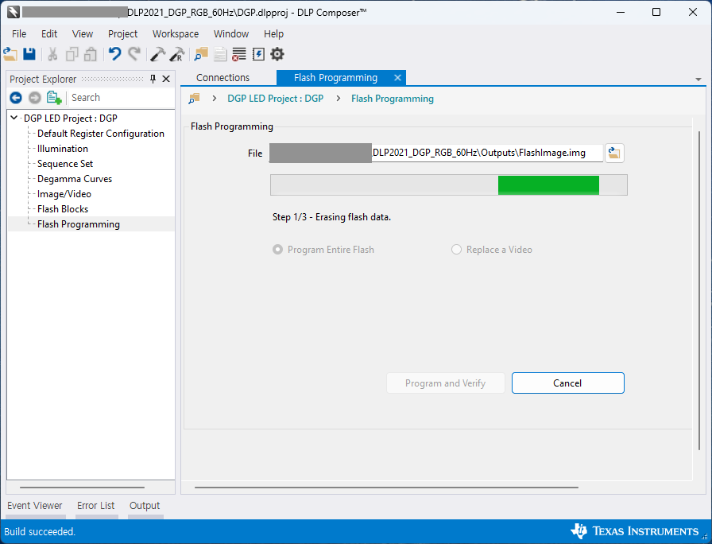
Task: Select Flash Blocks in project tree
Action: coord(63,209)
